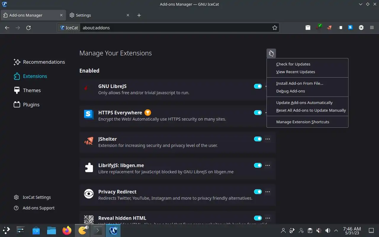The width and height of the screenshot is (379, 237).
Task: Open LibrifyJS more options menu
Action: point(268,165)
